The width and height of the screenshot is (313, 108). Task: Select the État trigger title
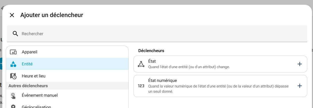pos(152,61)
